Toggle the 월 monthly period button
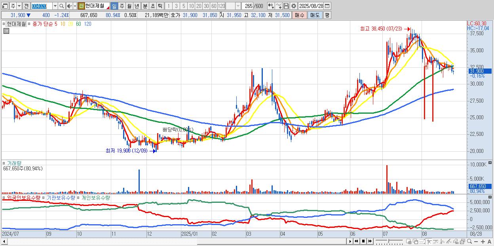 point(129,6)
